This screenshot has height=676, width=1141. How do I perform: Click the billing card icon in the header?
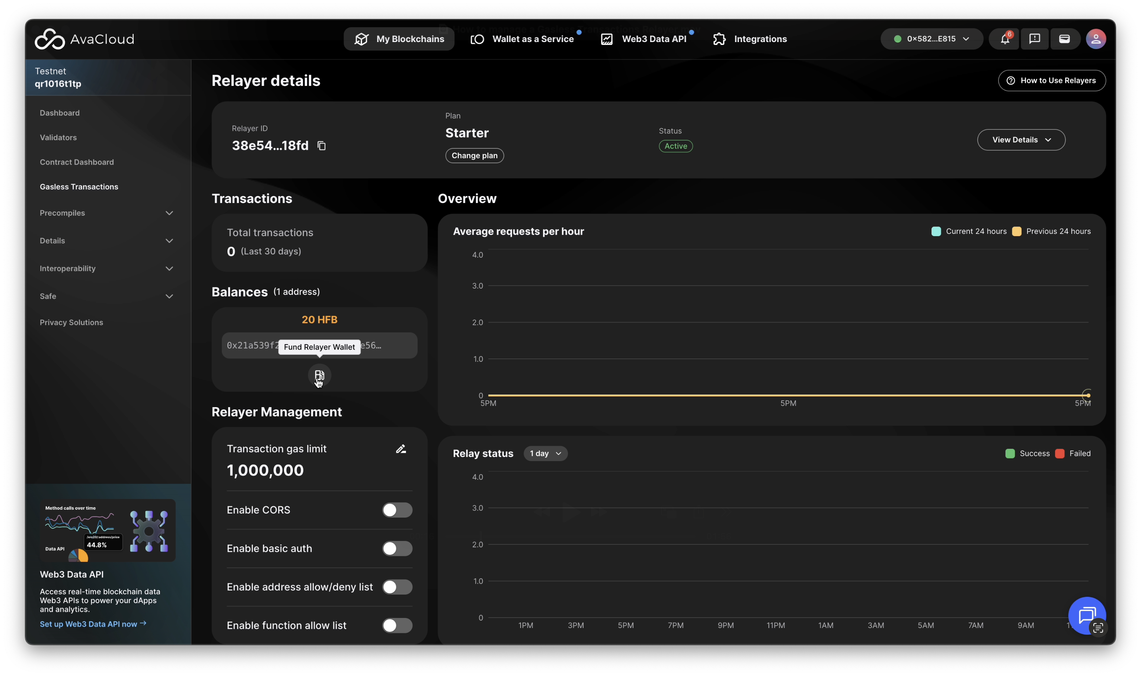1064,39
